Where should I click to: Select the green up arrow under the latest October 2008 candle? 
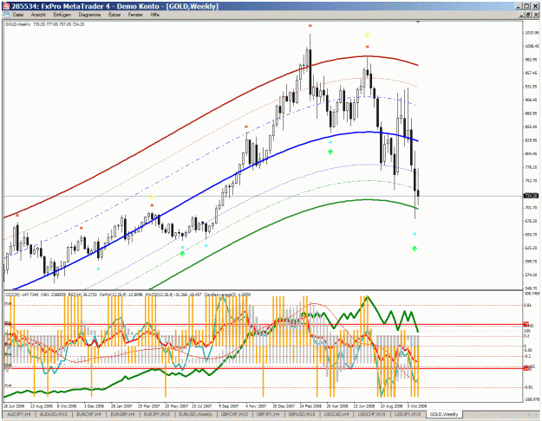415,249
